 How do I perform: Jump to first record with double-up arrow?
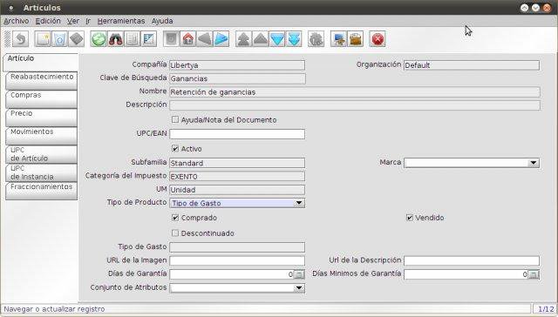coord(244,39)
